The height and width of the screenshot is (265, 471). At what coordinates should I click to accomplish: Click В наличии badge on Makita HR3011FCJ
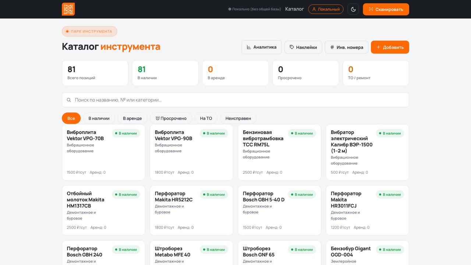click(390, 194)
